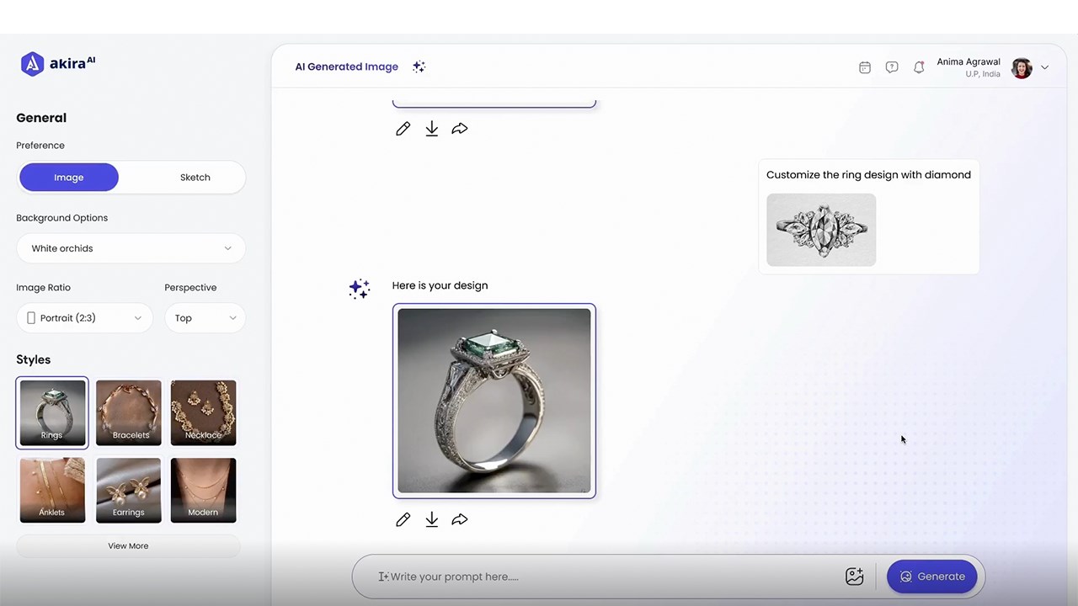Image resolution: width=1078 pixels, height=606 pixels.
Task: Expand the Portrait (2:3) image ratio dropdown
Action: click(x=84, y=318)
